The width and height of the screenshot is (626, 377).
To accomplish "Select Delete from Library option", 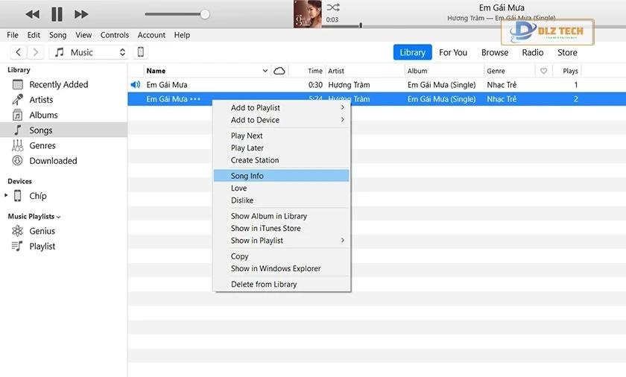I will [264, 284].
